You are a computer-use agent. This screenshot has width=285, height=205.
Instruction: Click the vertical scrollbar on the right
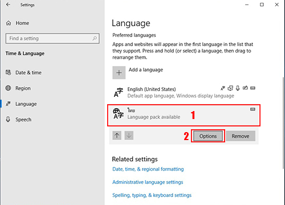[283, 122]
